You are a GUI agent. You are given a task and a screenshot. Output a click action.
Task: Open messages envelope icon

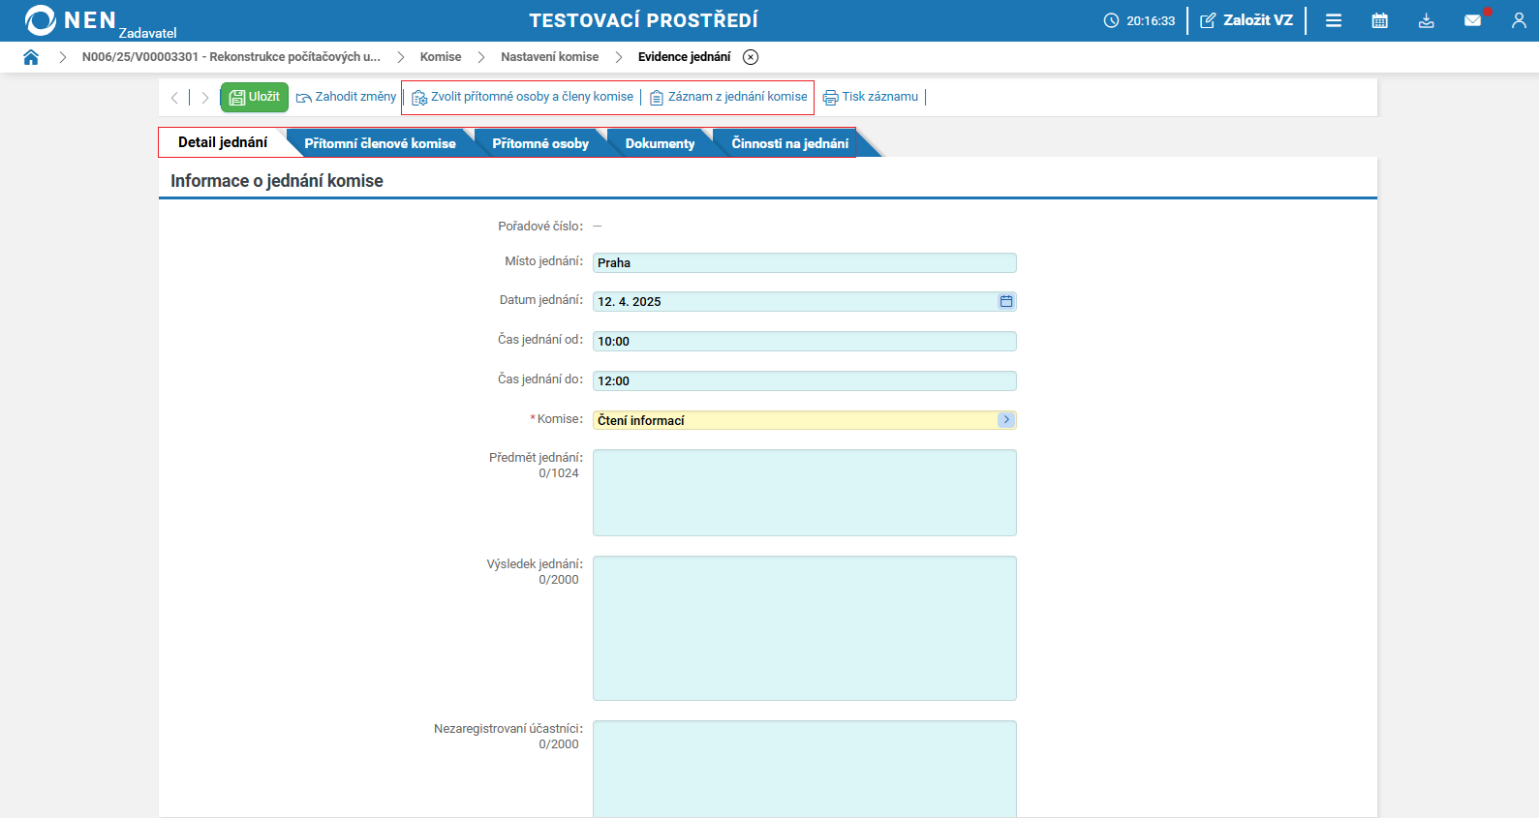(1472, 20)
